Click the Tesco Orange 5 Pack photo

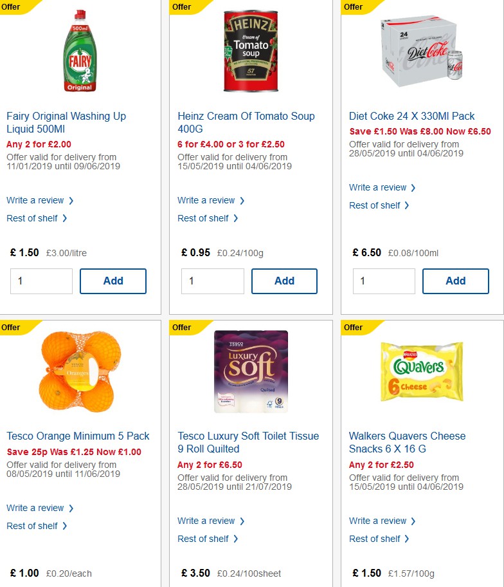click(80, 370)
